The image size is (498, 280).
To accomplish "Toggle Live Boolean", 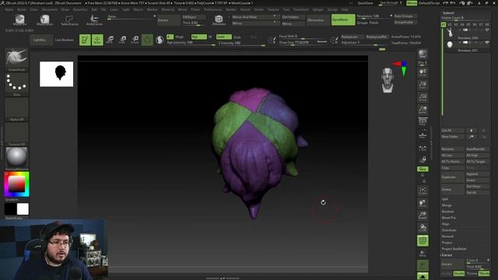I will click(64, 40).
